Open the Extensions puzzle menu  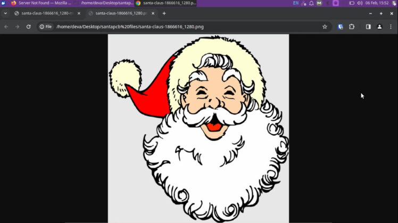[352, 27]
